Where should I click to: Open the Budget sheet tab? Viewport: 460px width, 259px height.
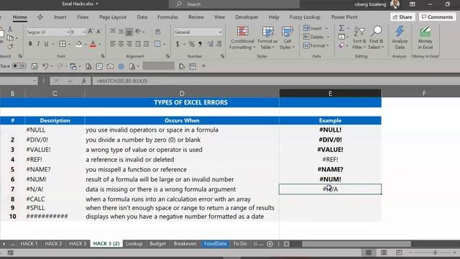tap(157, 244)
